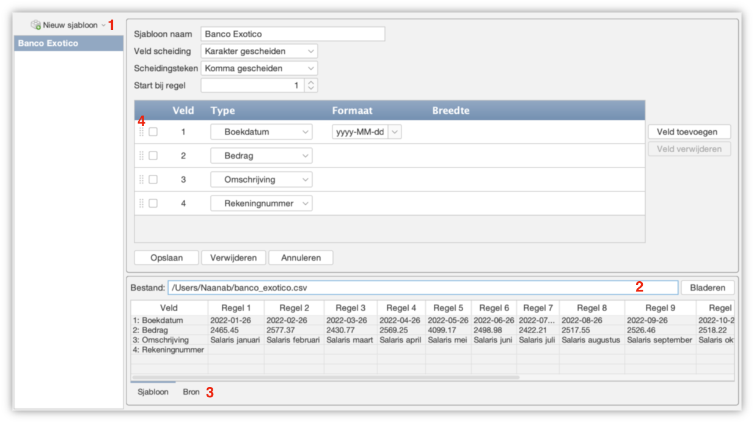Click the Veld toevoegen button

click(x=689, y=132)
